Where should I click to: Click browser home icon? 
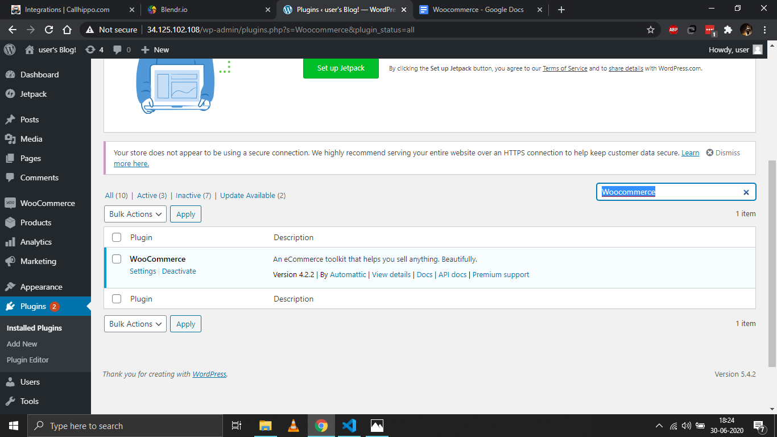point(67,30)
